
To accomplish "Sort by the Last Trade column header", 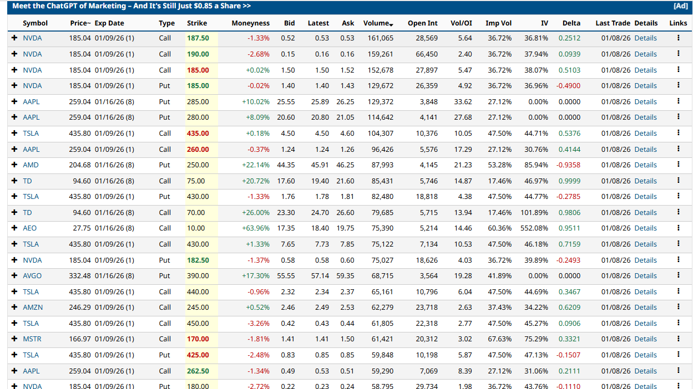I will pyautogui.click(x=613, y=23).
